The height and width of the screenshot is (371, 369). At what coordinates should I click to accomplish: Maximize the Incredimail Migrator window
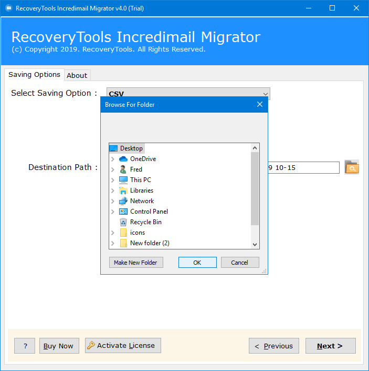(x=332, y=8)
